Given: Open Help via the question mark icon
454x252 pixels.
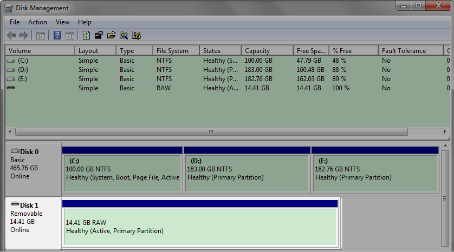Looking at the screenshot, I should tap(57, 36).
